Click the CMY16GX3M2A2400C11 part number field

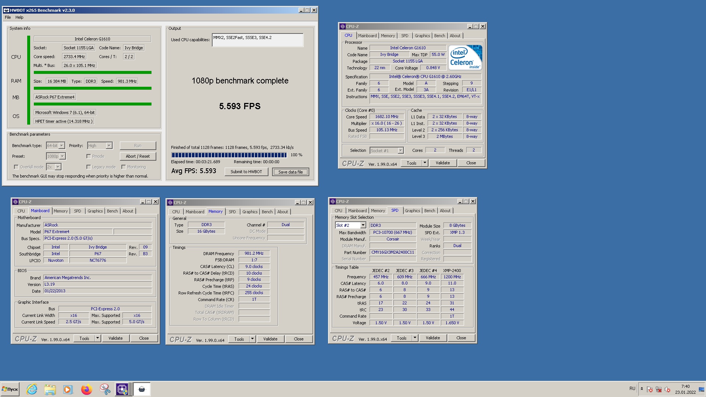coord(393,252)
